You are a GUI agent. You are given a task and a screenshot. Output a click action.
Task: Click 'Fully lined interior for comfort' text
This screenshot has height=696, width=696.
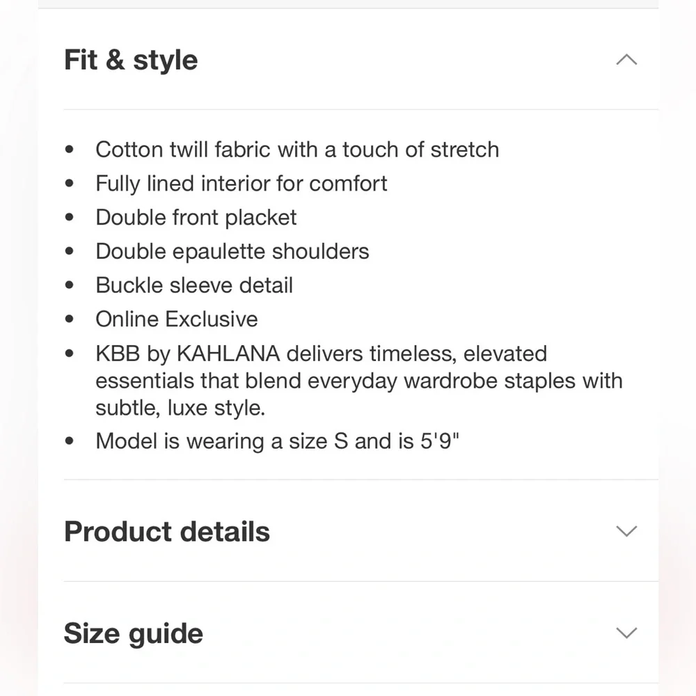coord(241,184)
